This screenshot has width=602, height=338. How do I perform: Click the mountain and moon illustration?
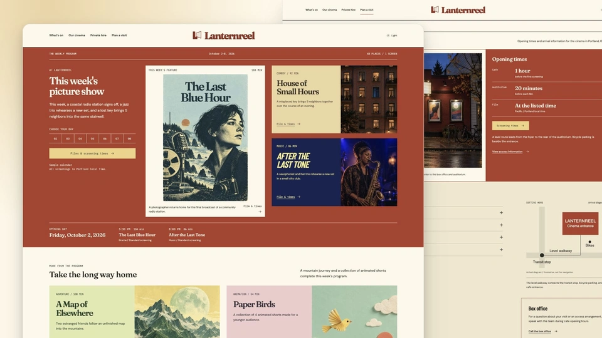[177, 312]
